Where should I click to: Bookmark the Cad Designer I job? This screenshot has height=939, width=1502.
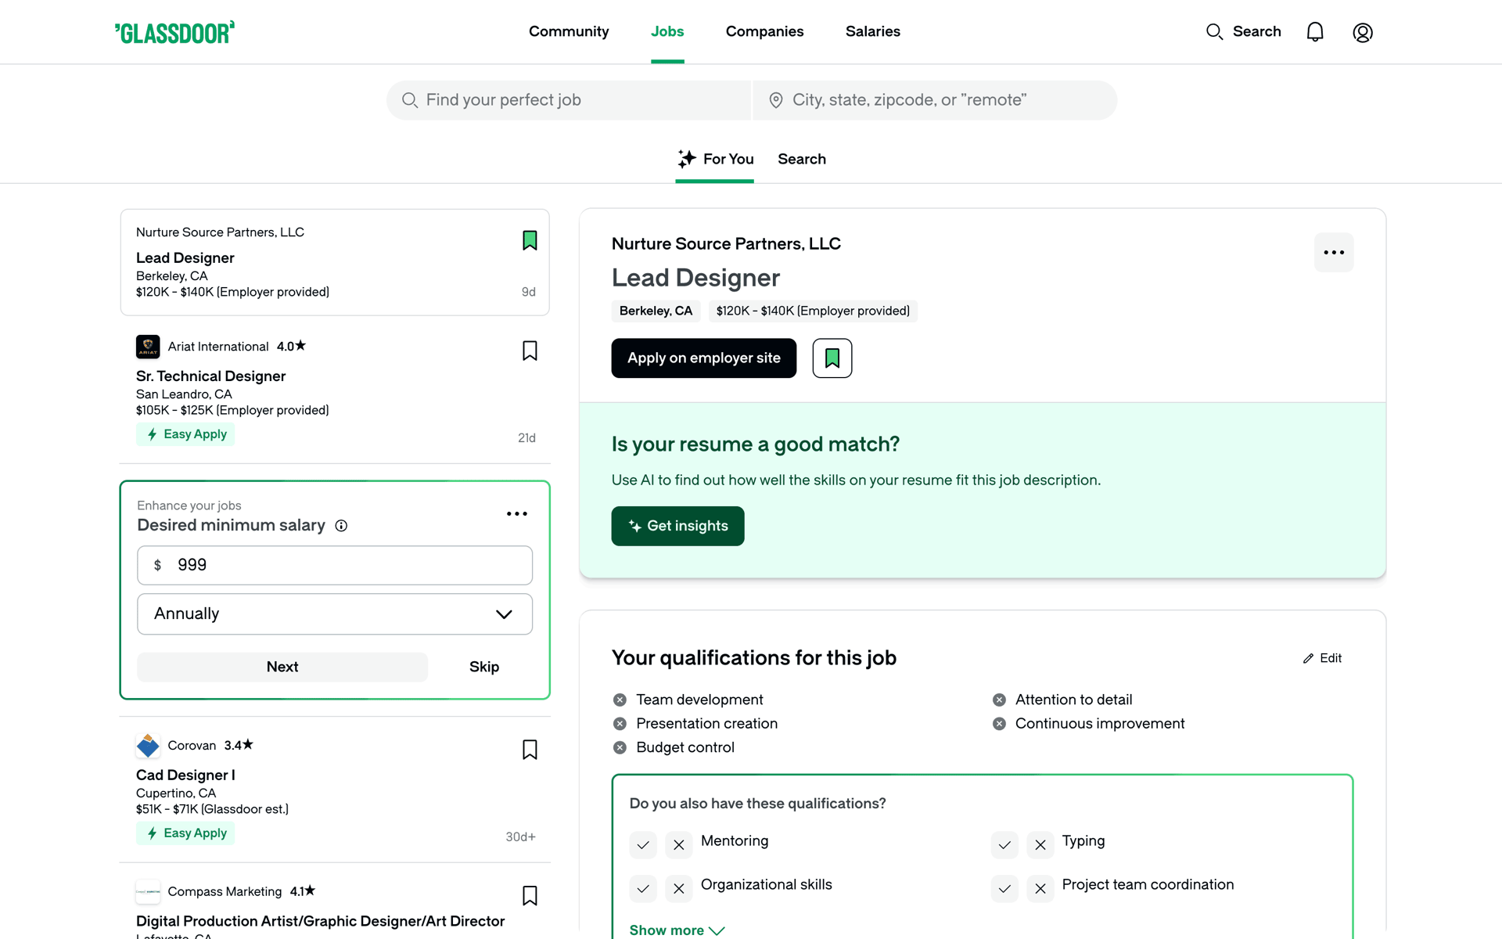(x=530, y=750)
